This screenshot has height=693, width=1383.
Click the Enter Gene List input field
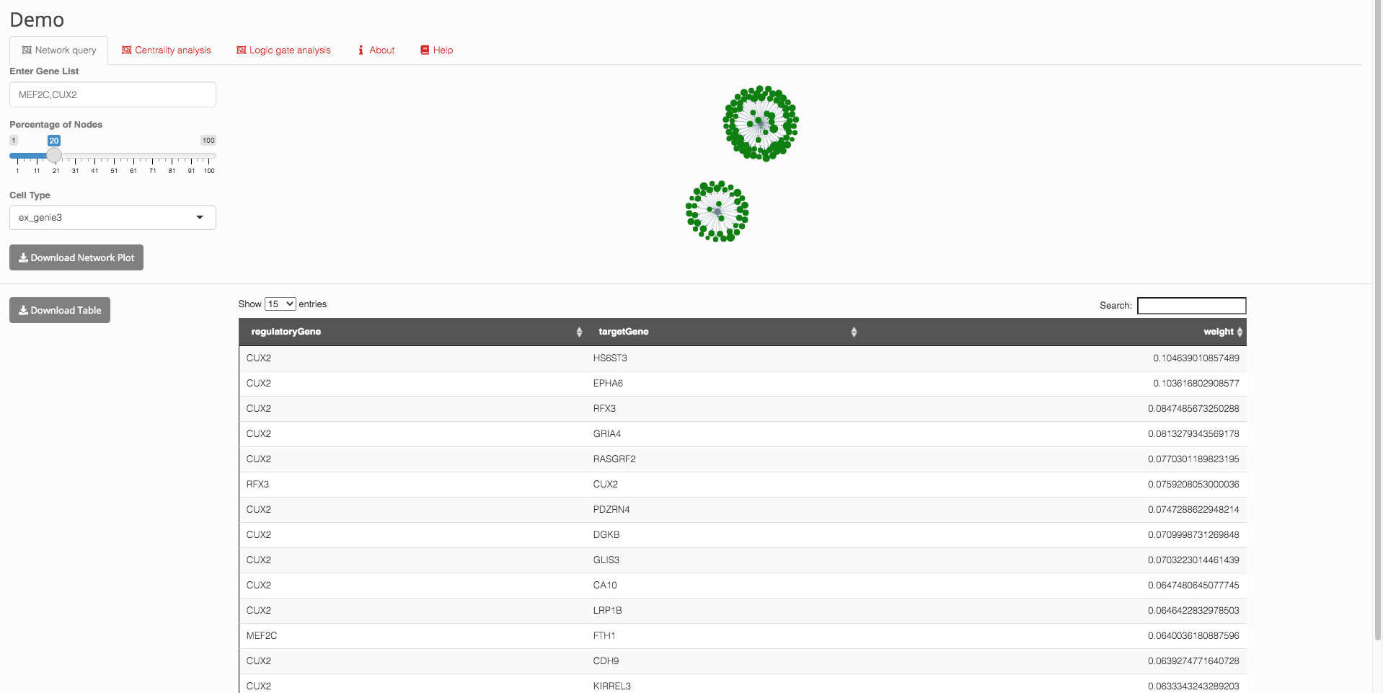112,94
